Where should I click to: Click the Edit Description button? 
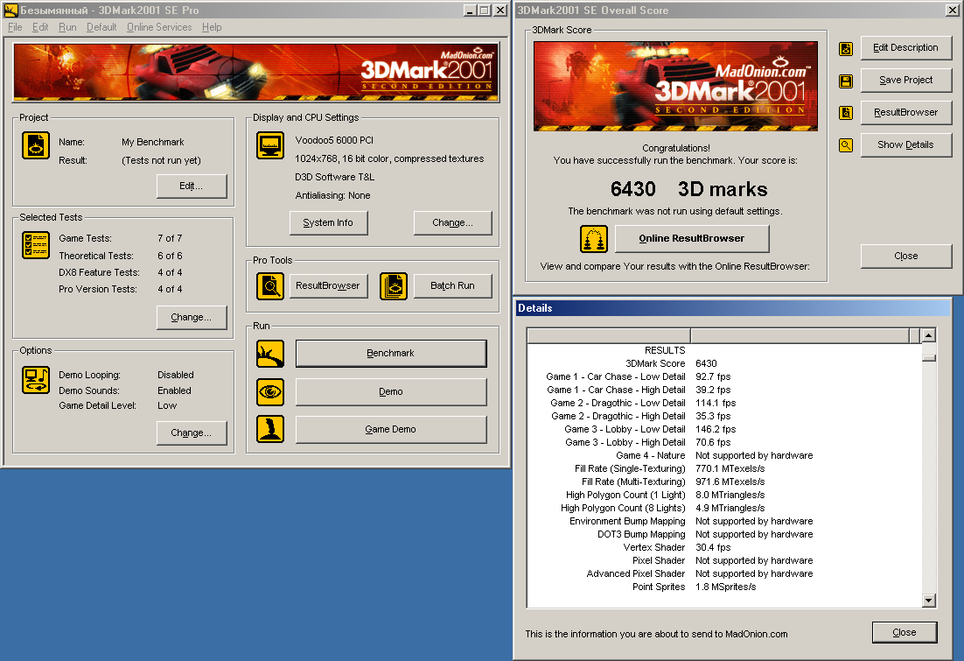pyautogui.click(x=905, y=48)
